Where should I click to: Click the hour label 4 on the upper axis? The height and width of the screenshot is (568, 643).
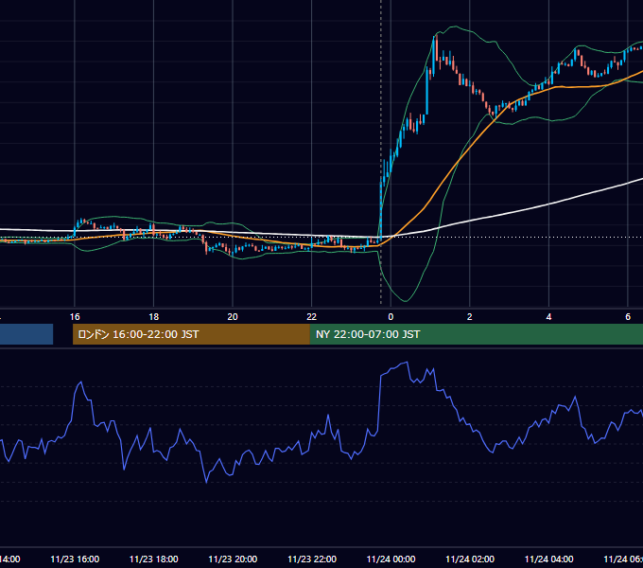tap(548, 317)
